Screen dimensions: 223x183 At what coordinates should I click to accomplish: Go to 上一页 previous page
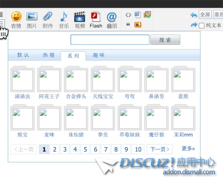point(24,149)
